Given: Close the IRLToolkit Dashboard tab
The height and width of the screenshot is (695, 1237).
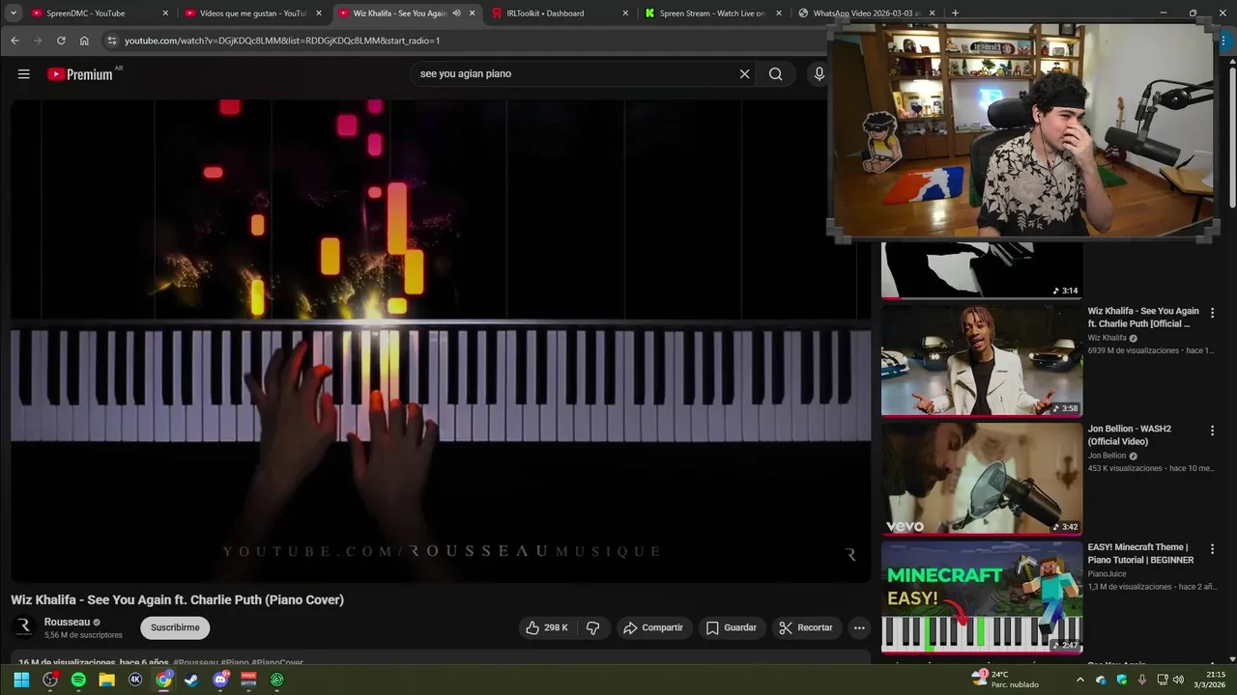Looking at the screenshot, I should [x=625, y=14].
